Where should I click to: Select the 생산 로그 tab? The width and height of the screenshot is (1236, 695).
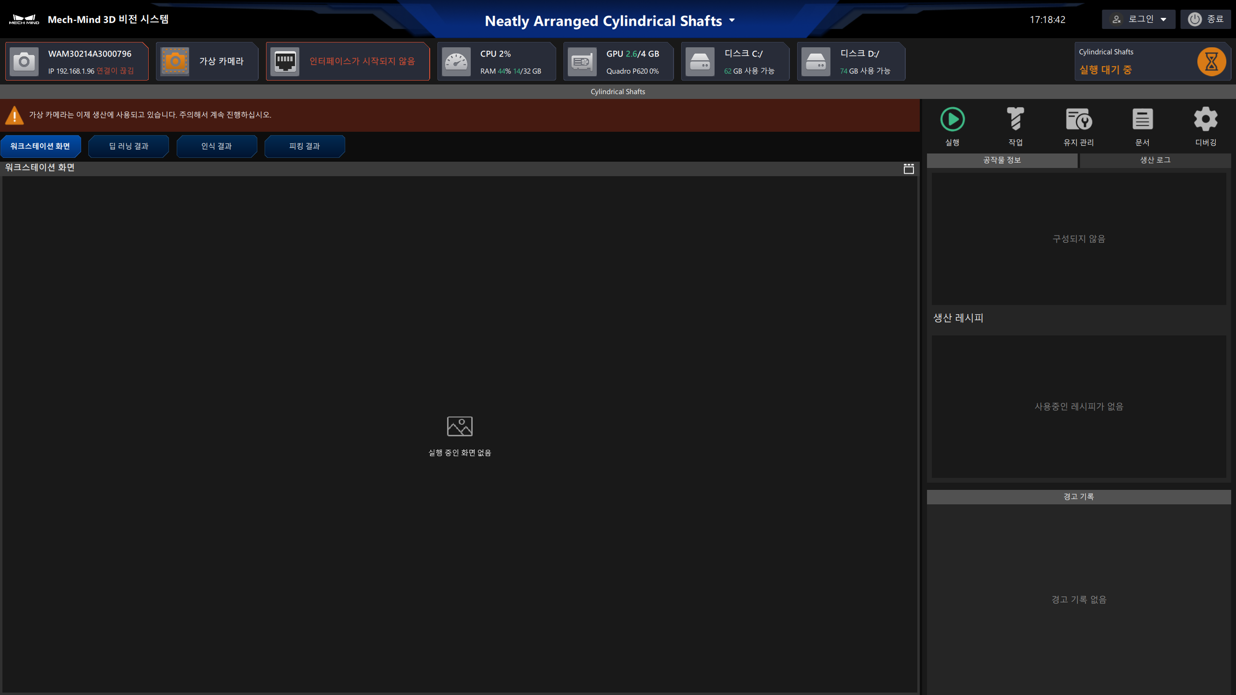point(1155,160)
